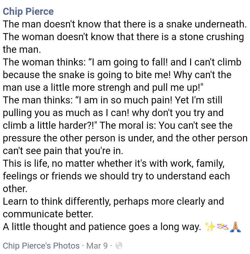This screenshot has height=254, width=250.
Task: Open Chip Pierce profile name at top
Action: coord(28,12)
